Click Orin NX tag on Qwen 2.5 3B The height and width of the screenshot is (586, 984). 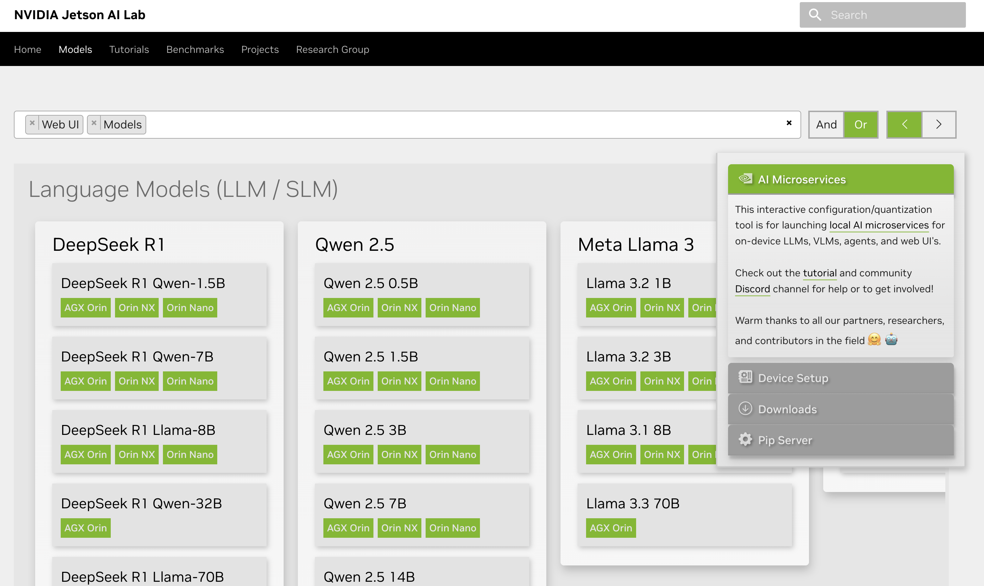pos(399,454)
